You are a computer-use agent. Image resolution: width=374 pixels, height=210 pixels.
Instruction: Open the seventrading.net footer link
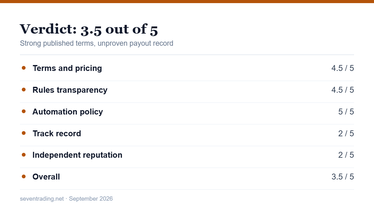click(x=42, y=198)
